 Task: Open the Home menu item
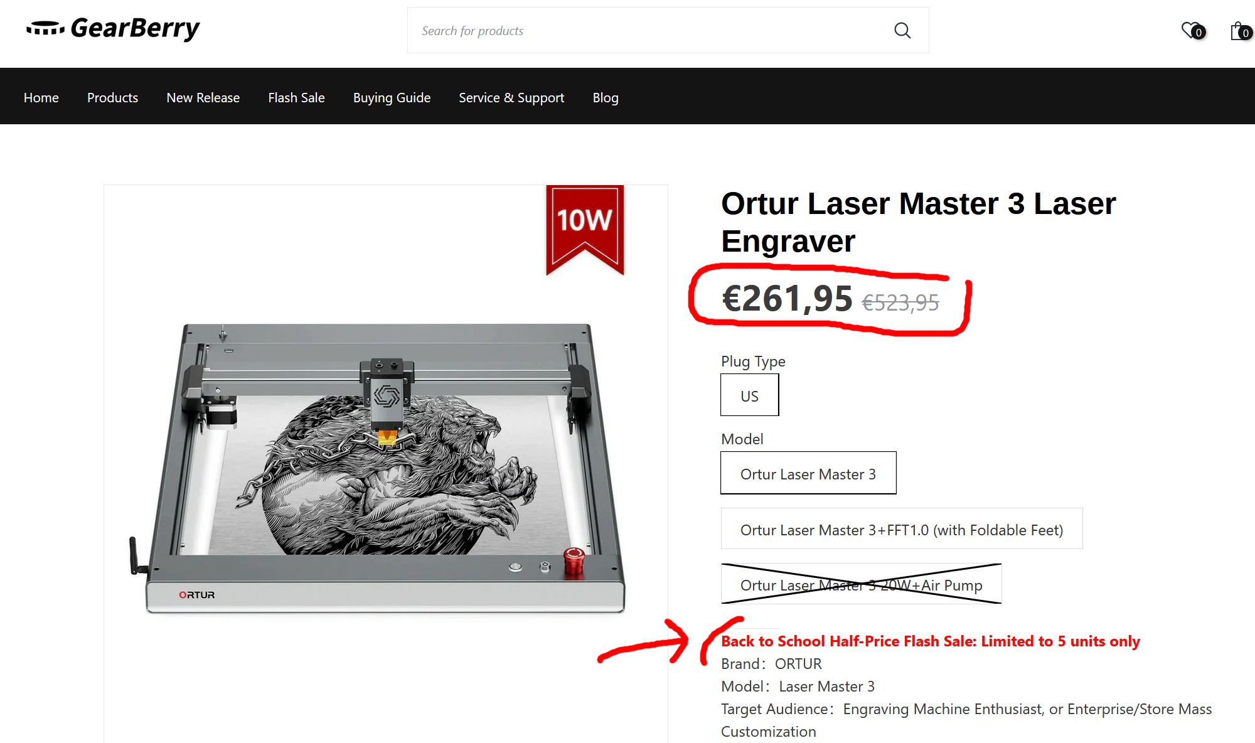41,97
